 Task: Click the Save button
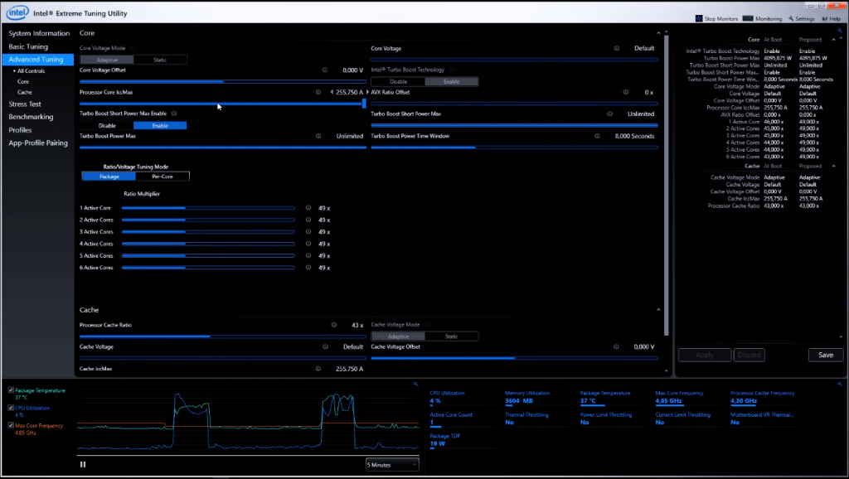coord(825,355)
